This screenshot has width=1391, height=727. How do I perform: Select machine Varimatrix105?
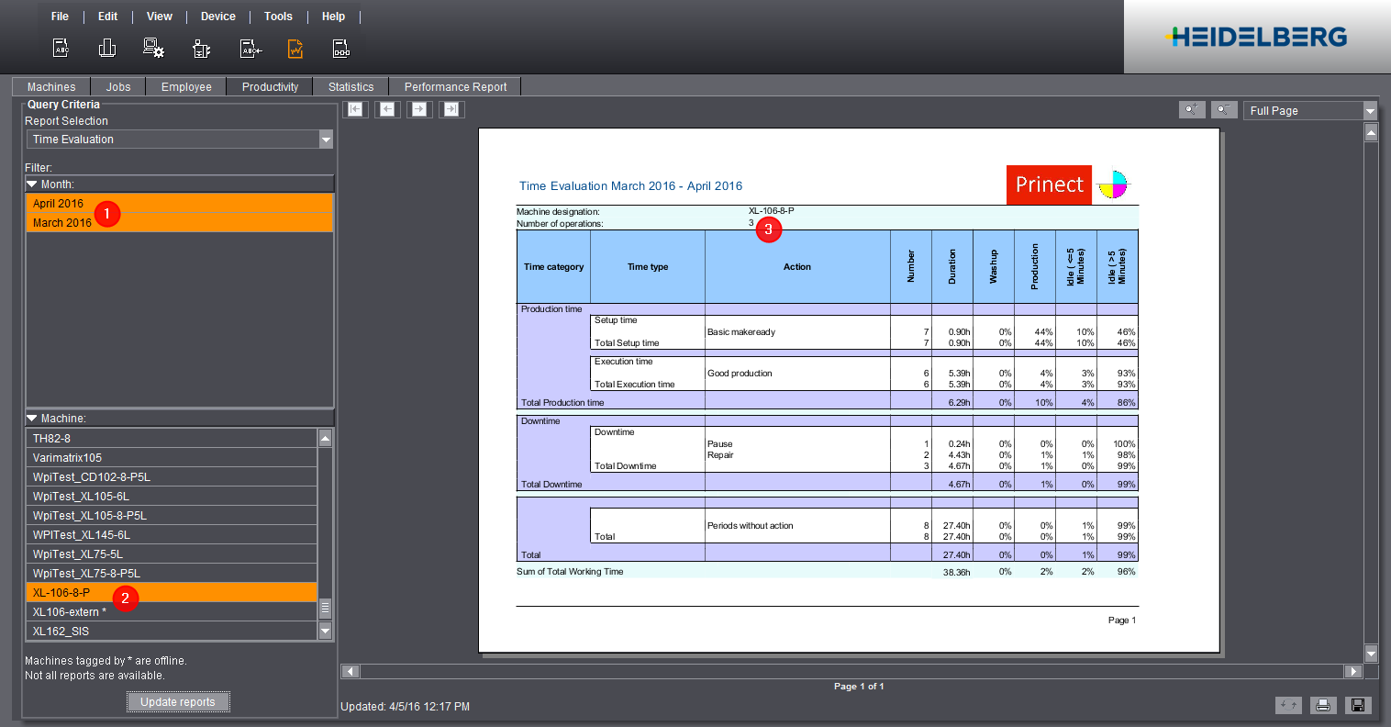172,458
